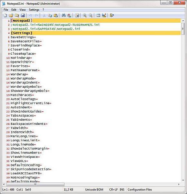
Task: Click the Undo arrow icon
Action: tap(30, 16)
